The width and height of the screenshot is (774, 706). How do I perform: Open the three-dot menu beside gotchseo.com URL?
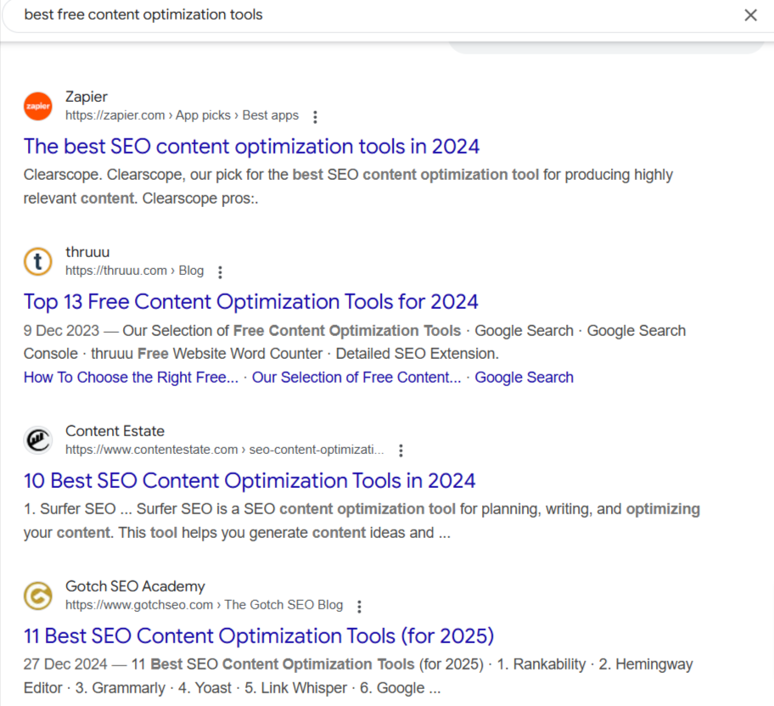[359, 606]
